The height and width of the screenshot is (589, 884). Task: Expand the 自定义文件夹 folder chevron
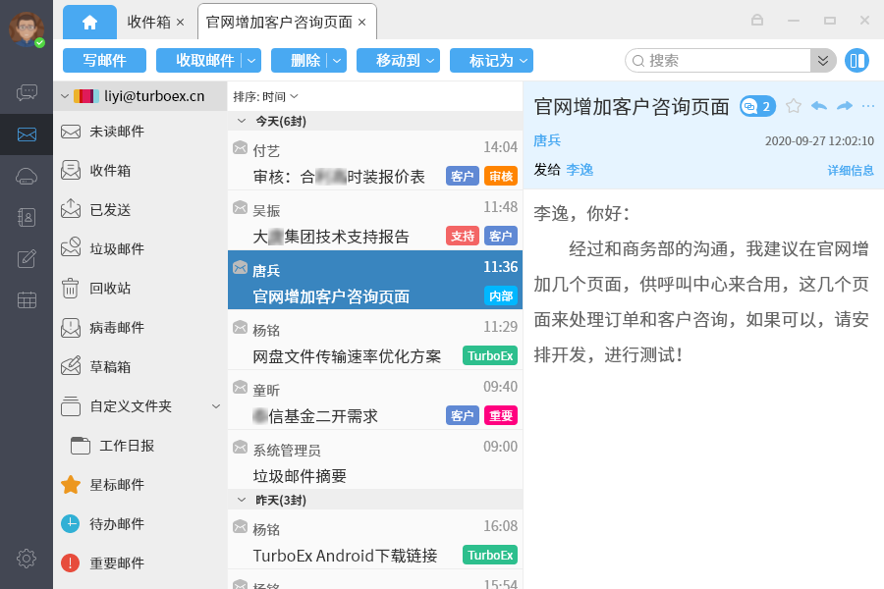216,406
